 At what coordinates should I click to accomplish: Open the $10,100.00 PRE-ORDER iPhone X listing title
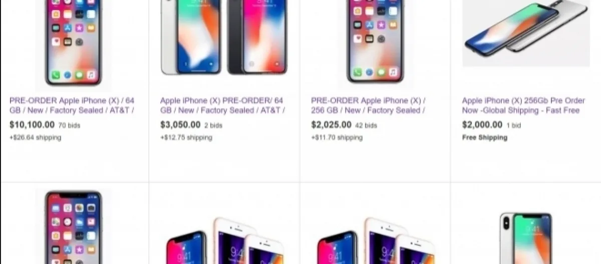[72, 105]
